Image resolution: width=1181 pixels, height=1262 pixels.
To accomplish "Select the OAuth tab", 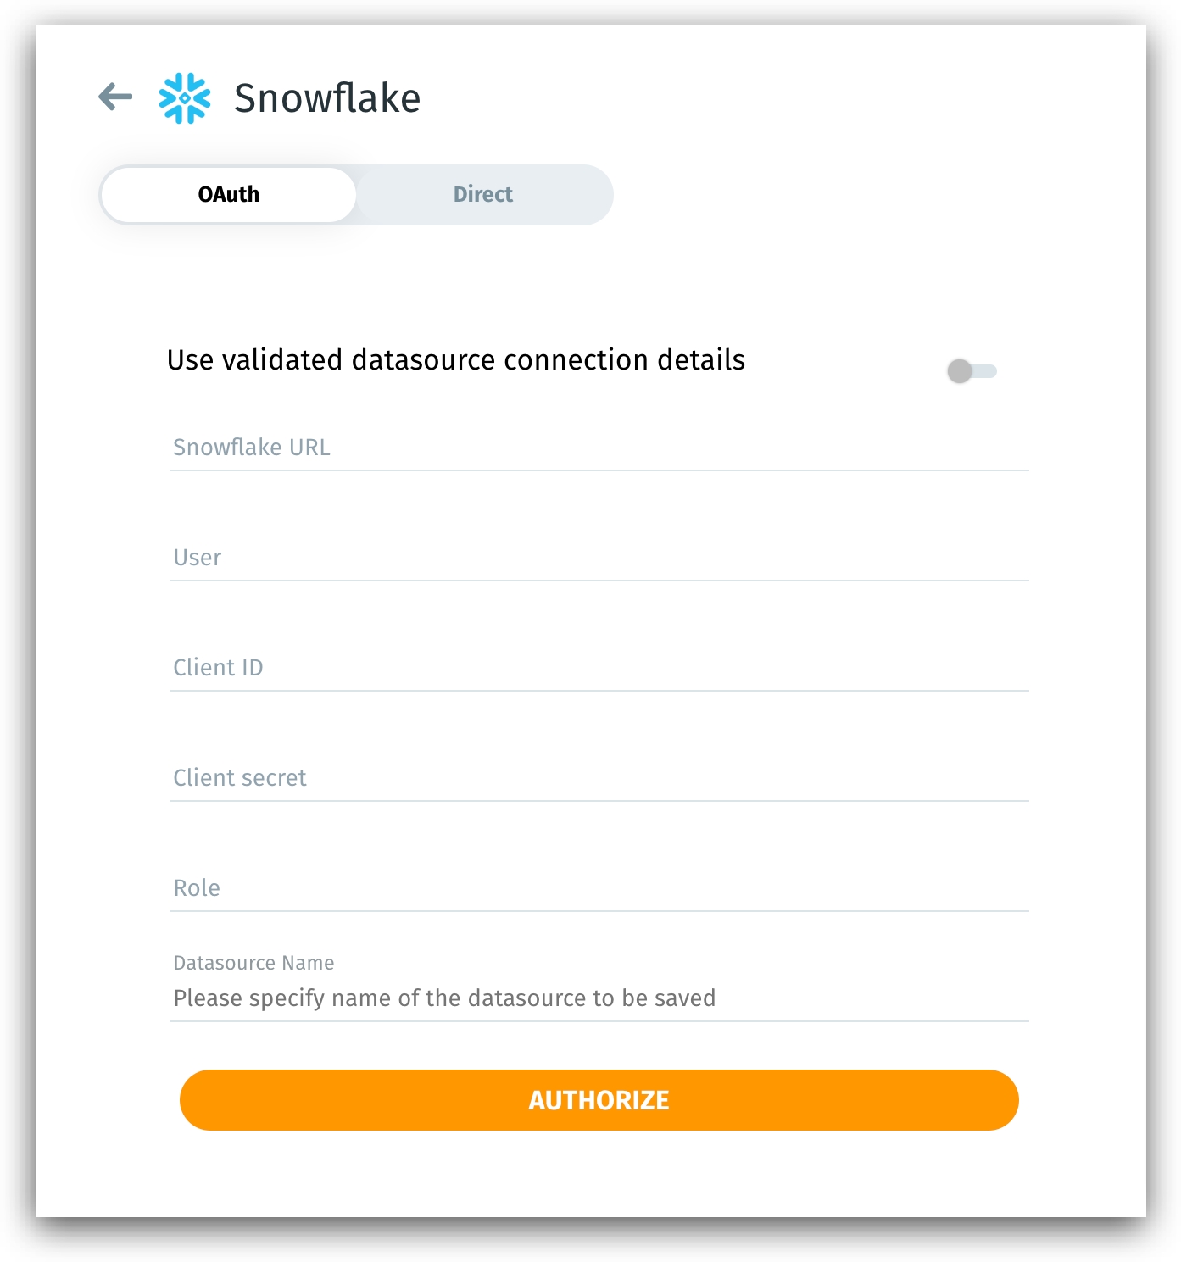I will pyautogui.click(x=229, y=194).
